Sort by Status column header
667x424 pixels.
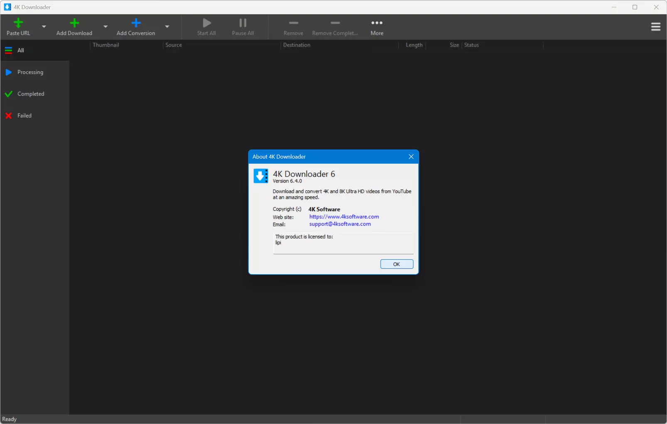[x=503, y=45]
